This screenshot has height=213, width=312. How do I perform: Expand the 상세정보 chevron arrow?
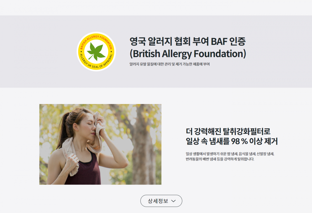pos(174,201)
